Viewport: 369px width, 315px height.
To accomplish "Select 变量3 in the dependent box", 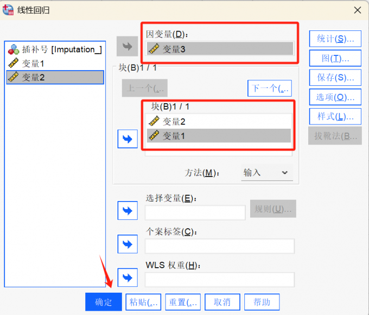I will (220, 49).
